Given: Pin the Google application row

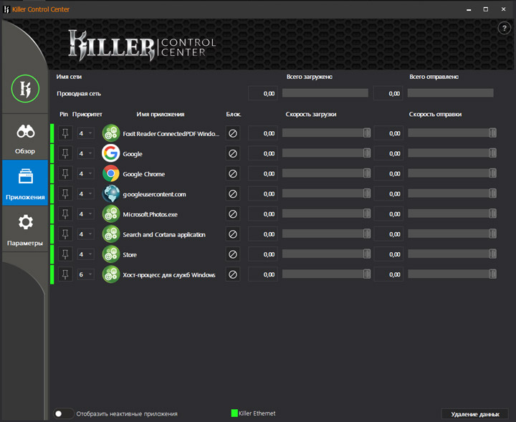Looking at the screenshot, I should click(x=65, y=153).
